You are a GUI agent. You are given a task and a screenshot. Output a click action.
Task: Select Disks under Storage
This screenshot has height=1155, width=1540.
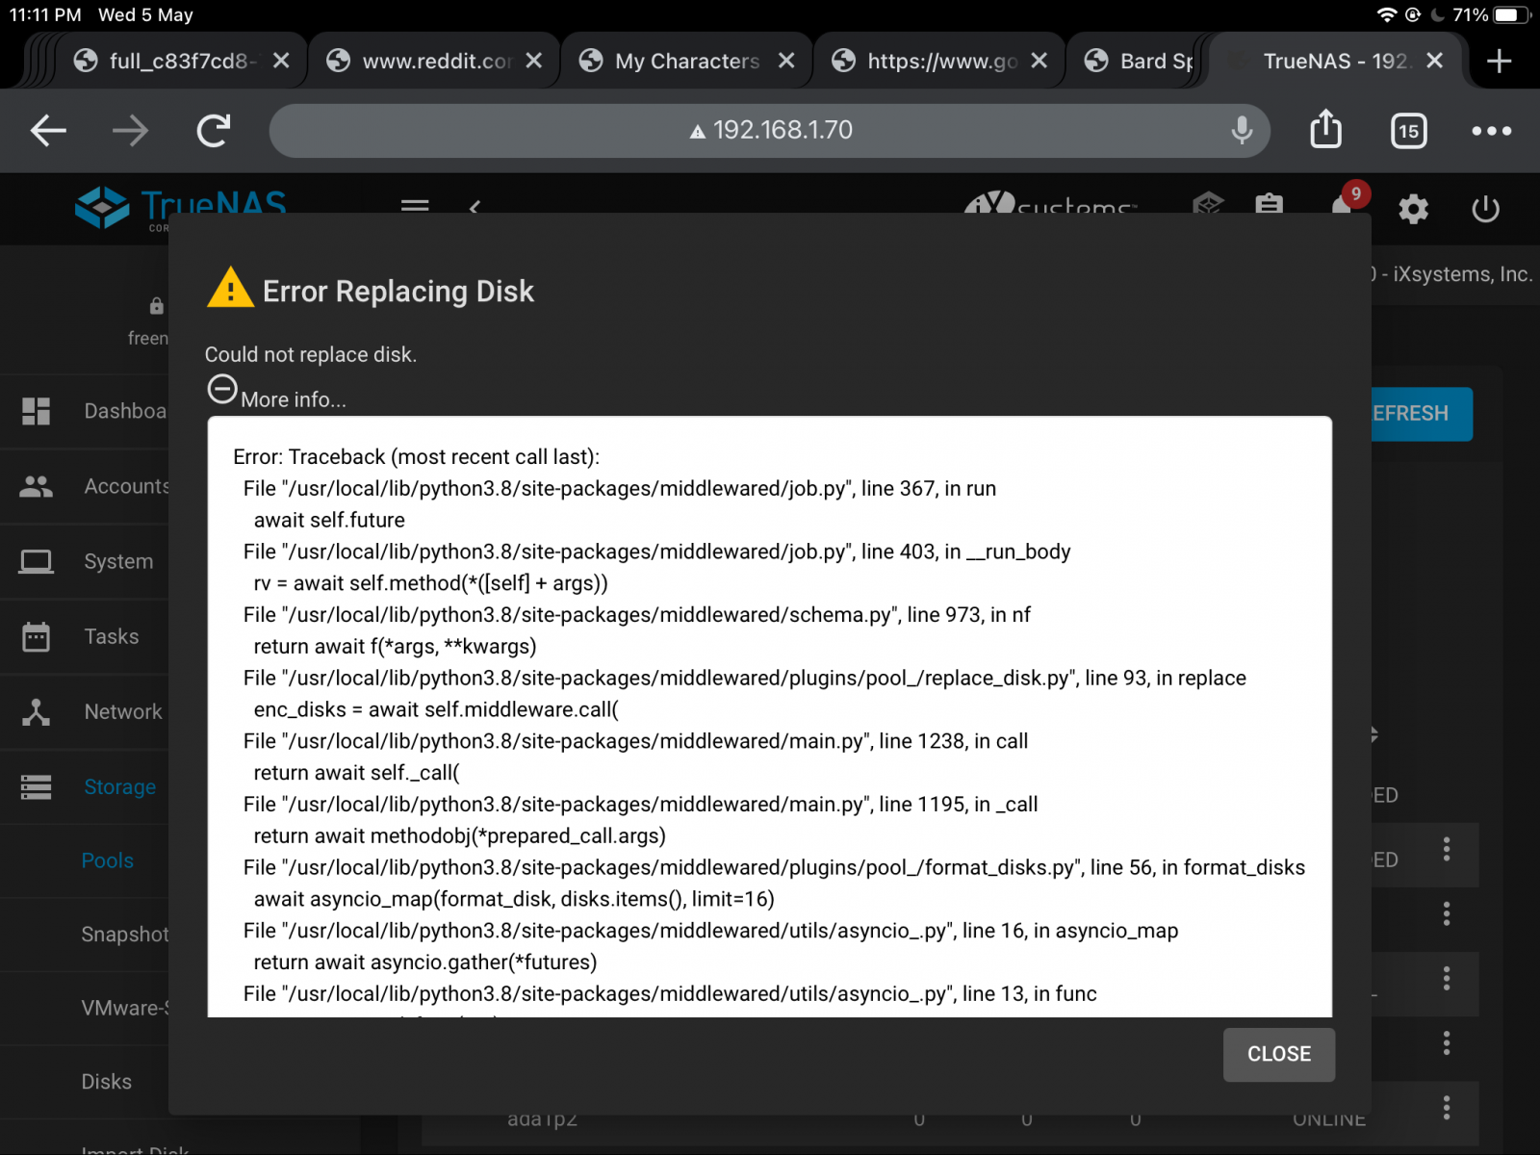pos(106,1082)
